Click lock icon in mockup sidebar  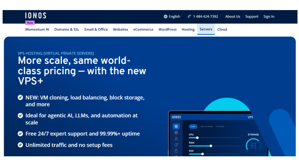tap(176, 139)
